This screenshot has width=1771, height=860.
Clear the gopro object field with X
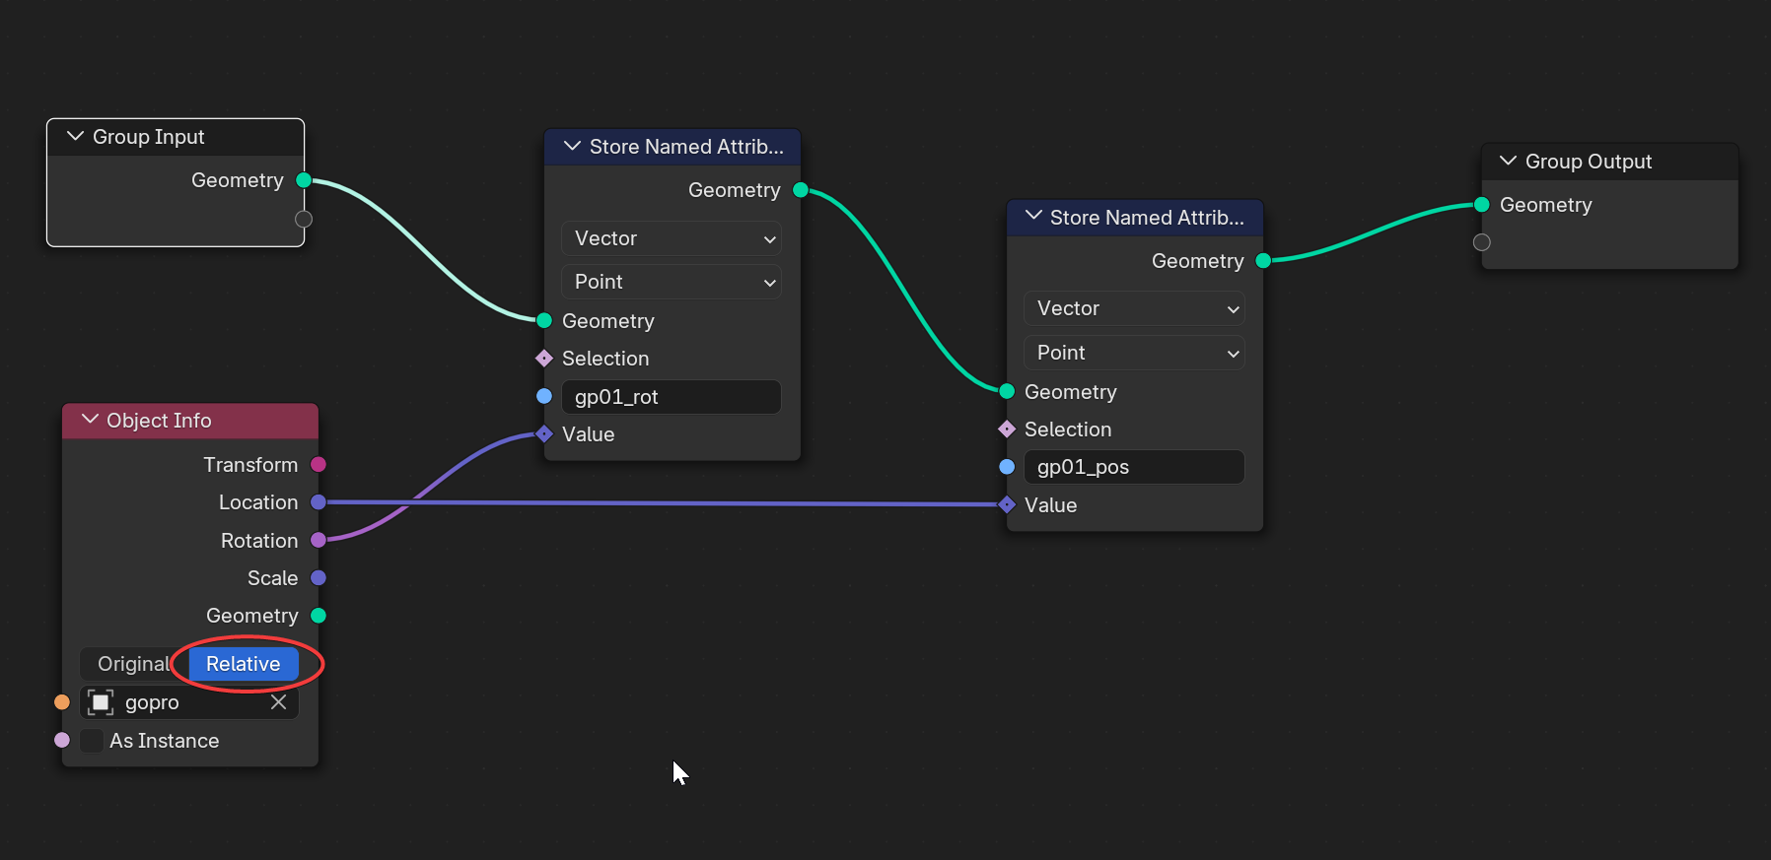point(278,702)
